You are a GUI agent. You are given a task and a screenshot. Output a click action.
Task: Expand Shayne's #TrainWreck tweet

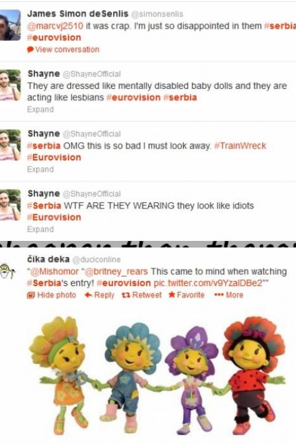(40, 169)
